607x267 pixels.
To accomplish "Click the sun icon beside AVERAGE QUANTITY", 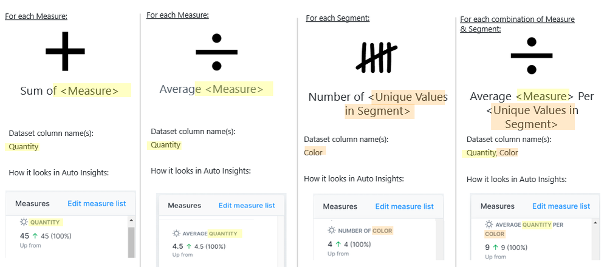I will click(176, 233).
